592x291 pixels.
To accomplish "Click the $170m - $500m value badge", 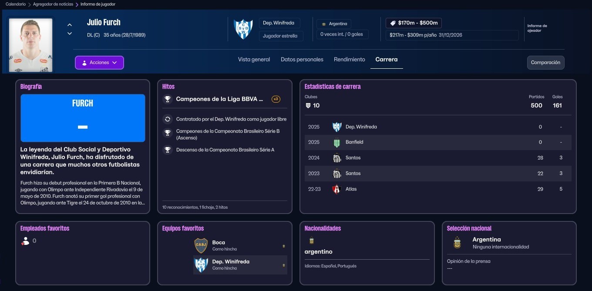I will click(x=414, y=23).
